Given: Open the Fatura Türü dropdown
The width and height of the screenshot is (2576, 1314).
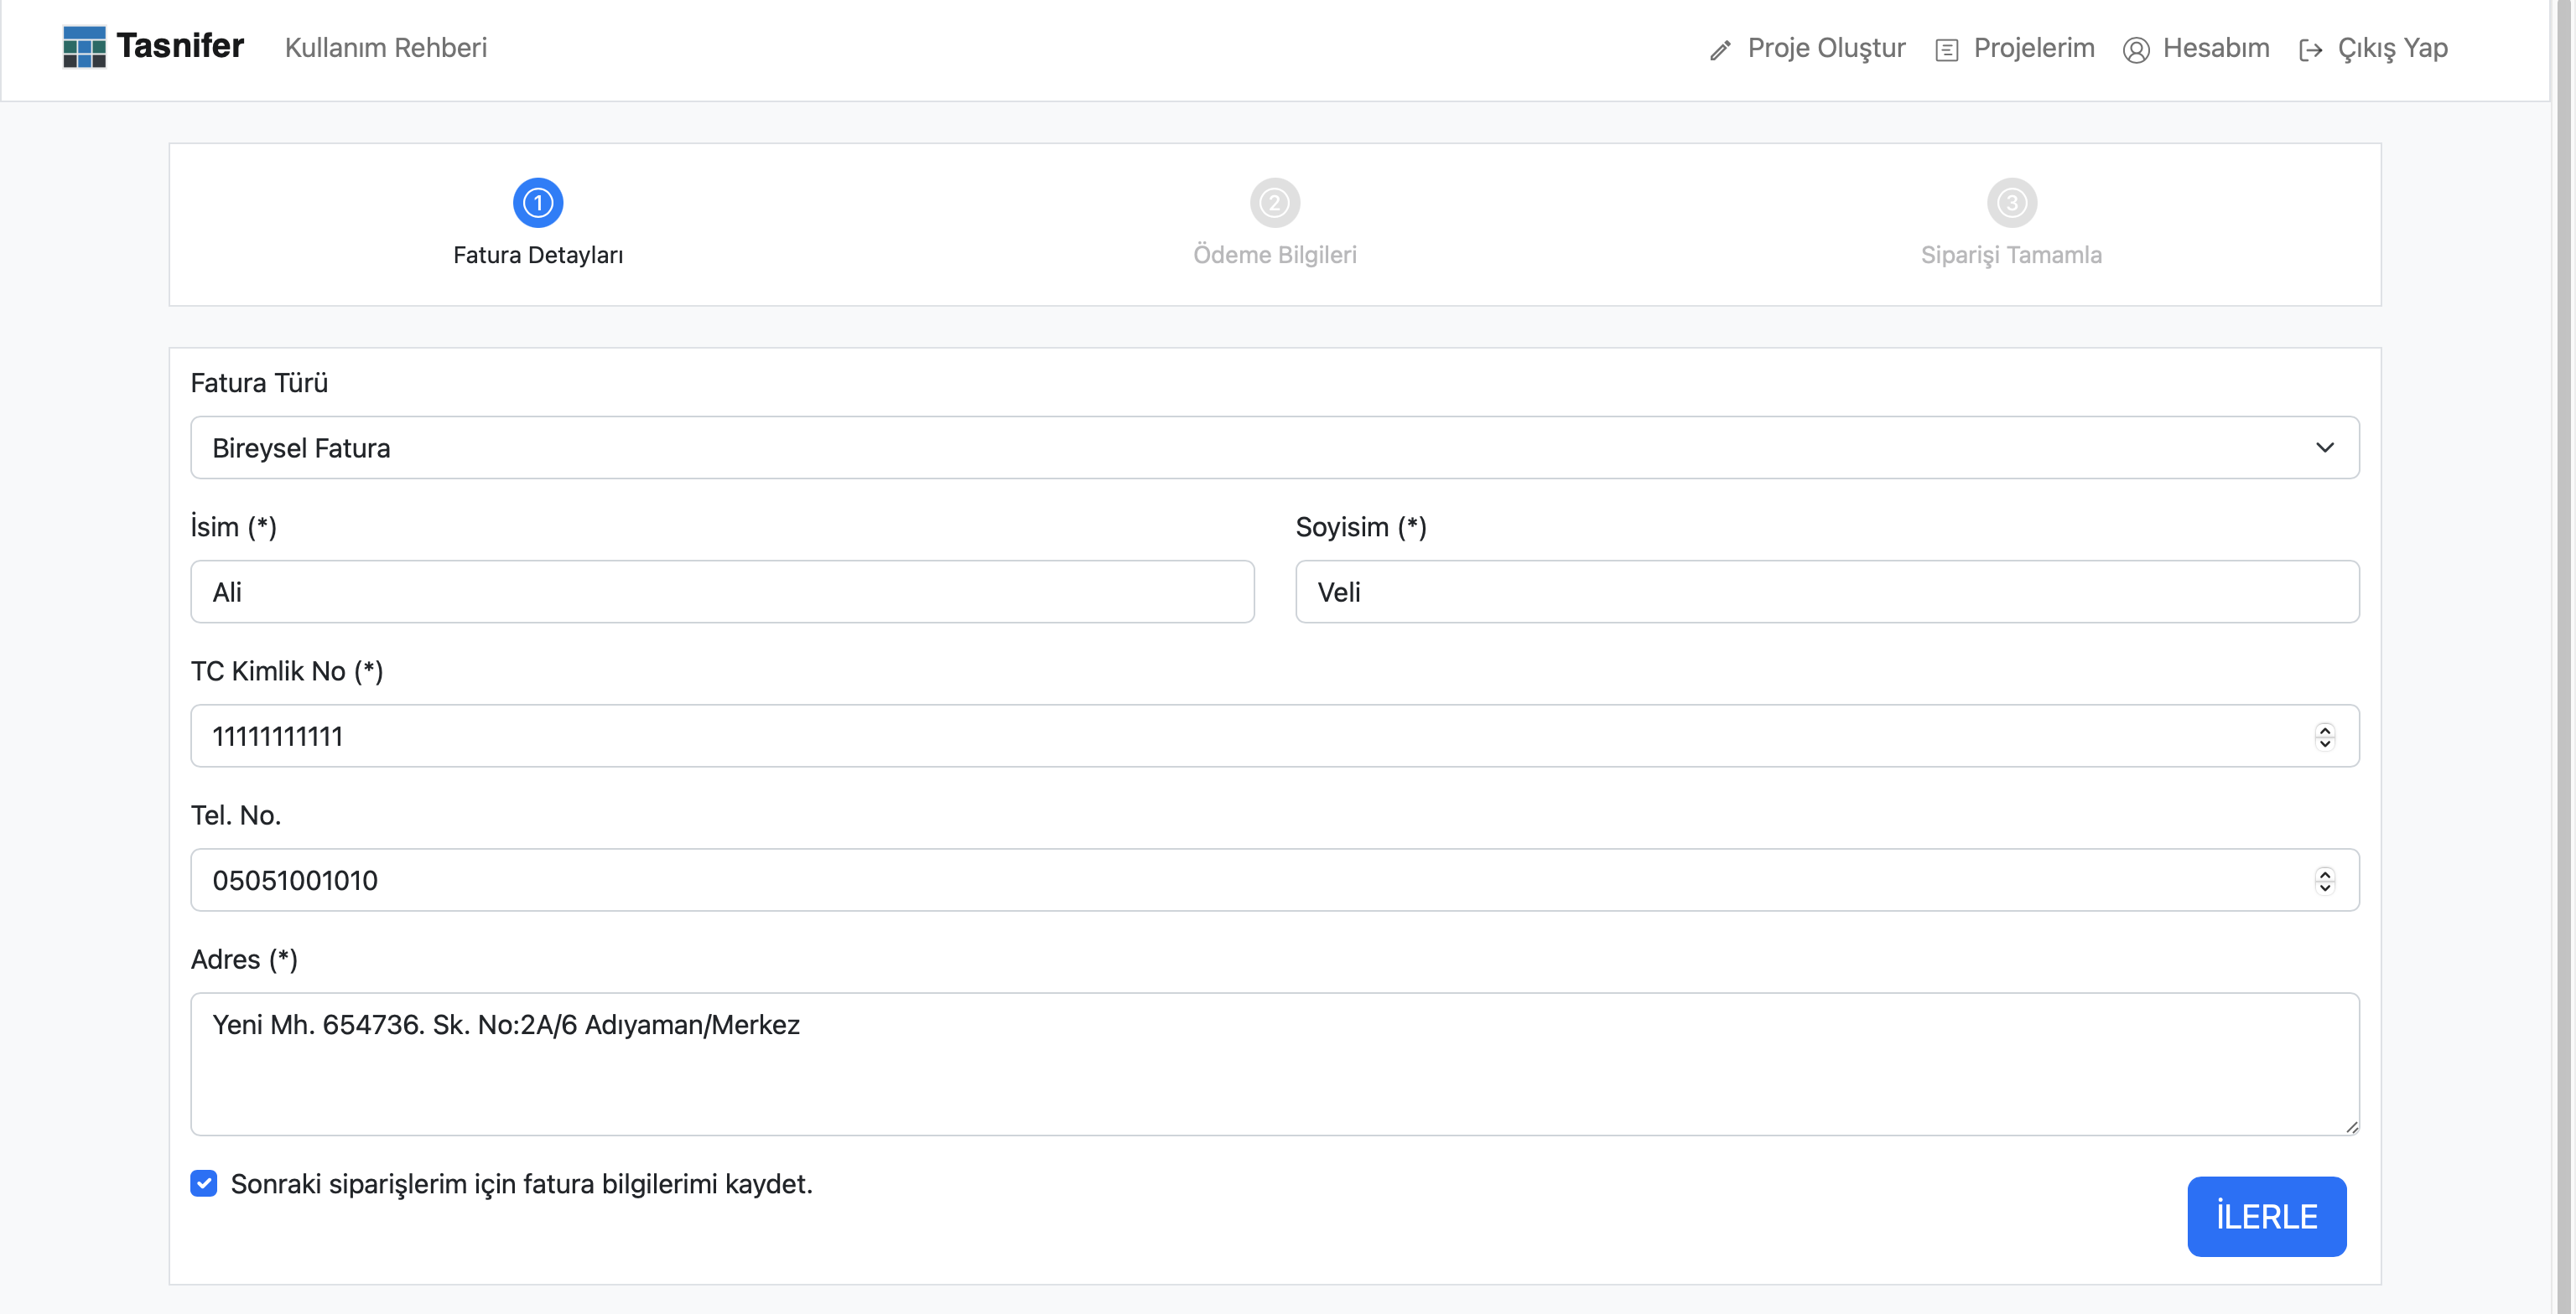Looking at the screenshot, I should pyautogui.click(x=1274, y=447).
